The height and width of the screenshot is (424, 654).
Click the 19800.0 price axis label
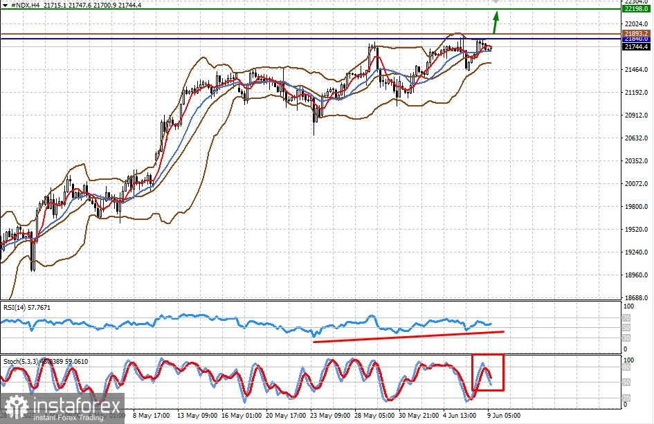point(636,207)
